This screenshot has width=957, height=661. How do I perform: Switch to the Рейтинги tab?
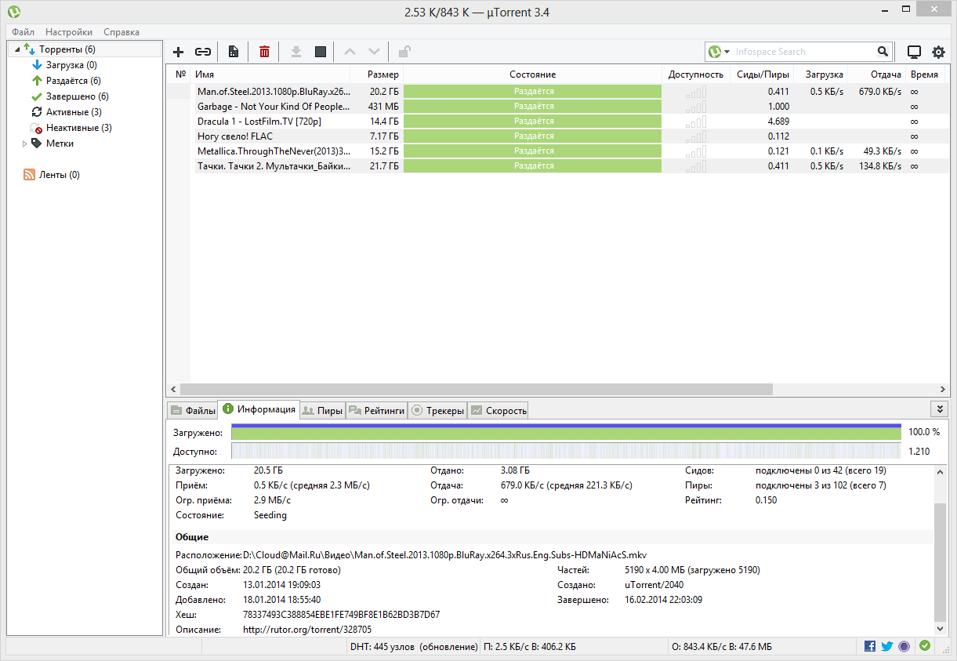tap(376, 410)
